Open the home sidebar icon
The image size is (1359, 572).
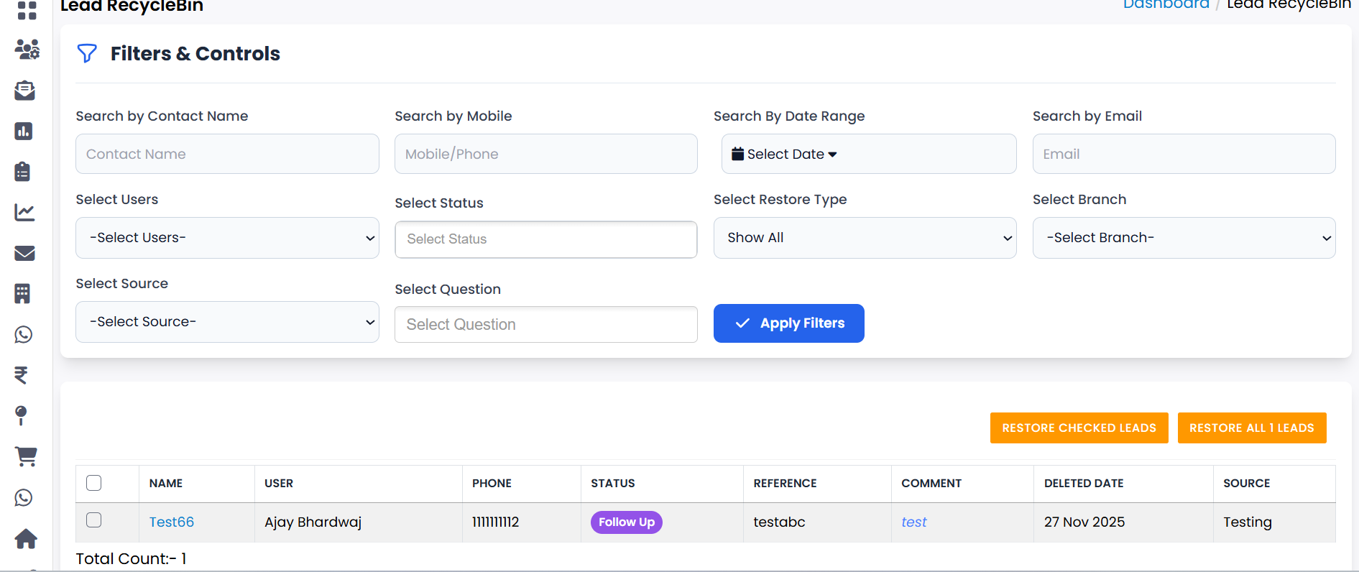(x=26, y=538)
